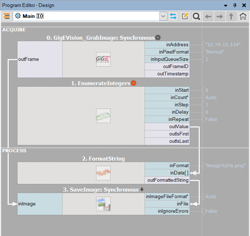This screenshot has height=236, width=250.
Task: Open search with the magnifier icon
Action: click(x=197, y=16)
